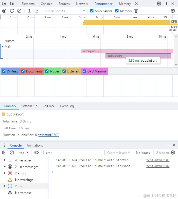Open the test.html:107 console link
Image resolution: width=178 pixels, height=199 pixels.
pos(158,166)
